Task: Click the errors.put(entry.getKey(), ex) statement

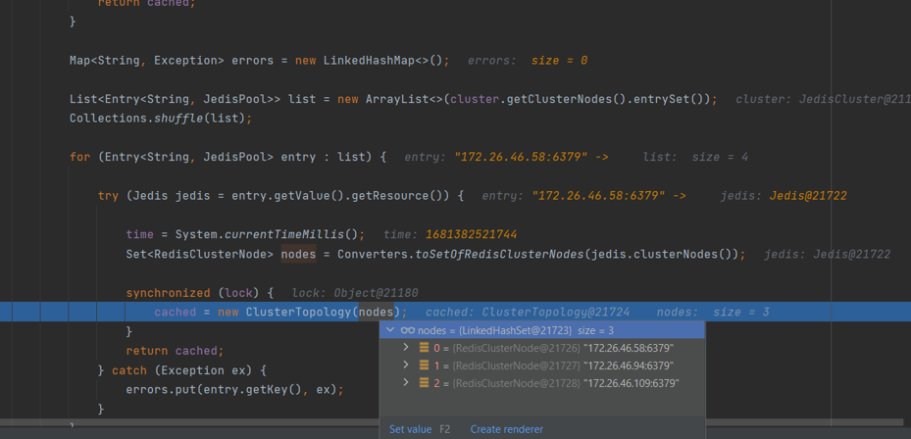Action: pyautogui.click(x=234, y=390)
